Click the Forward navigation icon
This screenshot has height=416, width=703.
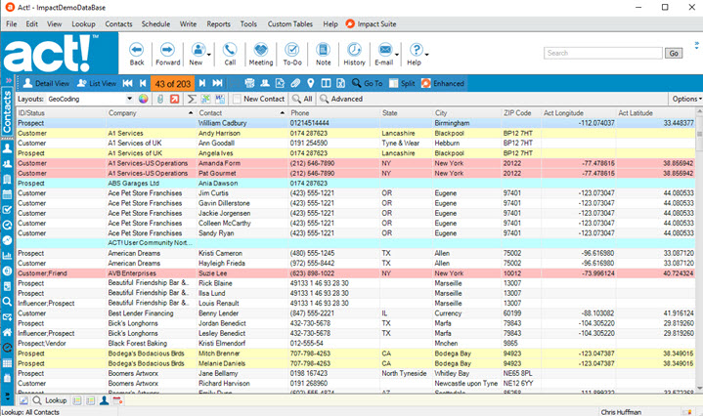click(x=167, y=49)
